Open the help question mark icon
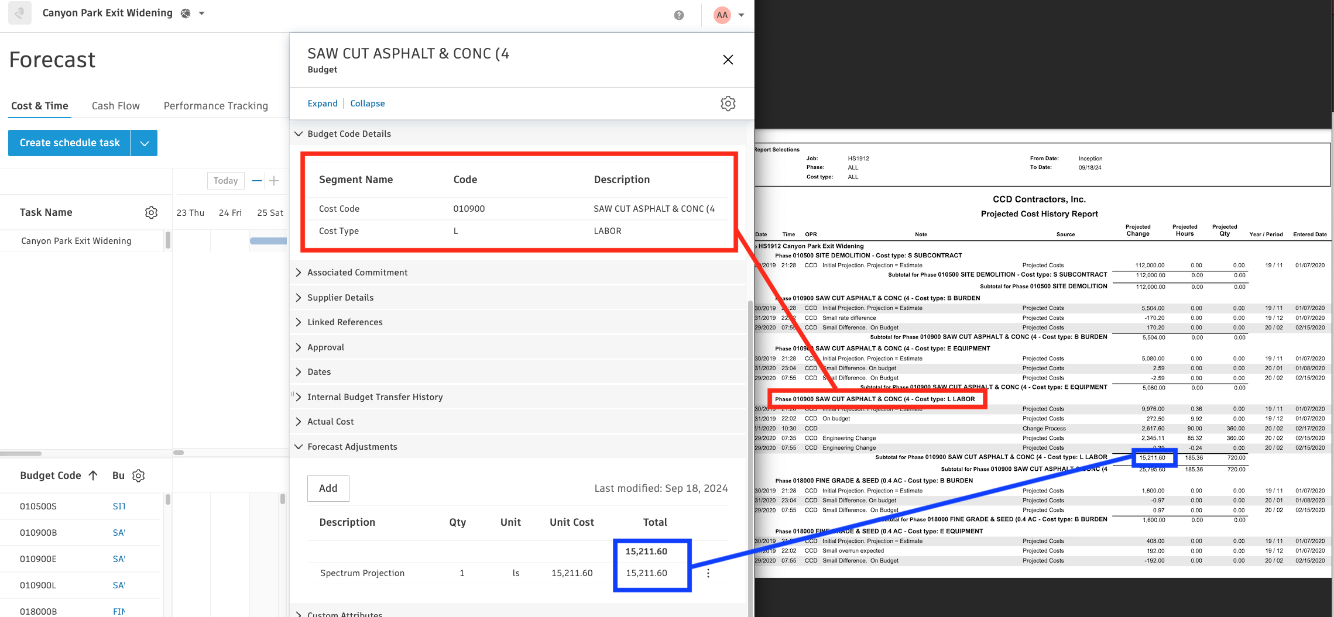This screenshot has height=617, width=1334. [x=678, y=15]
